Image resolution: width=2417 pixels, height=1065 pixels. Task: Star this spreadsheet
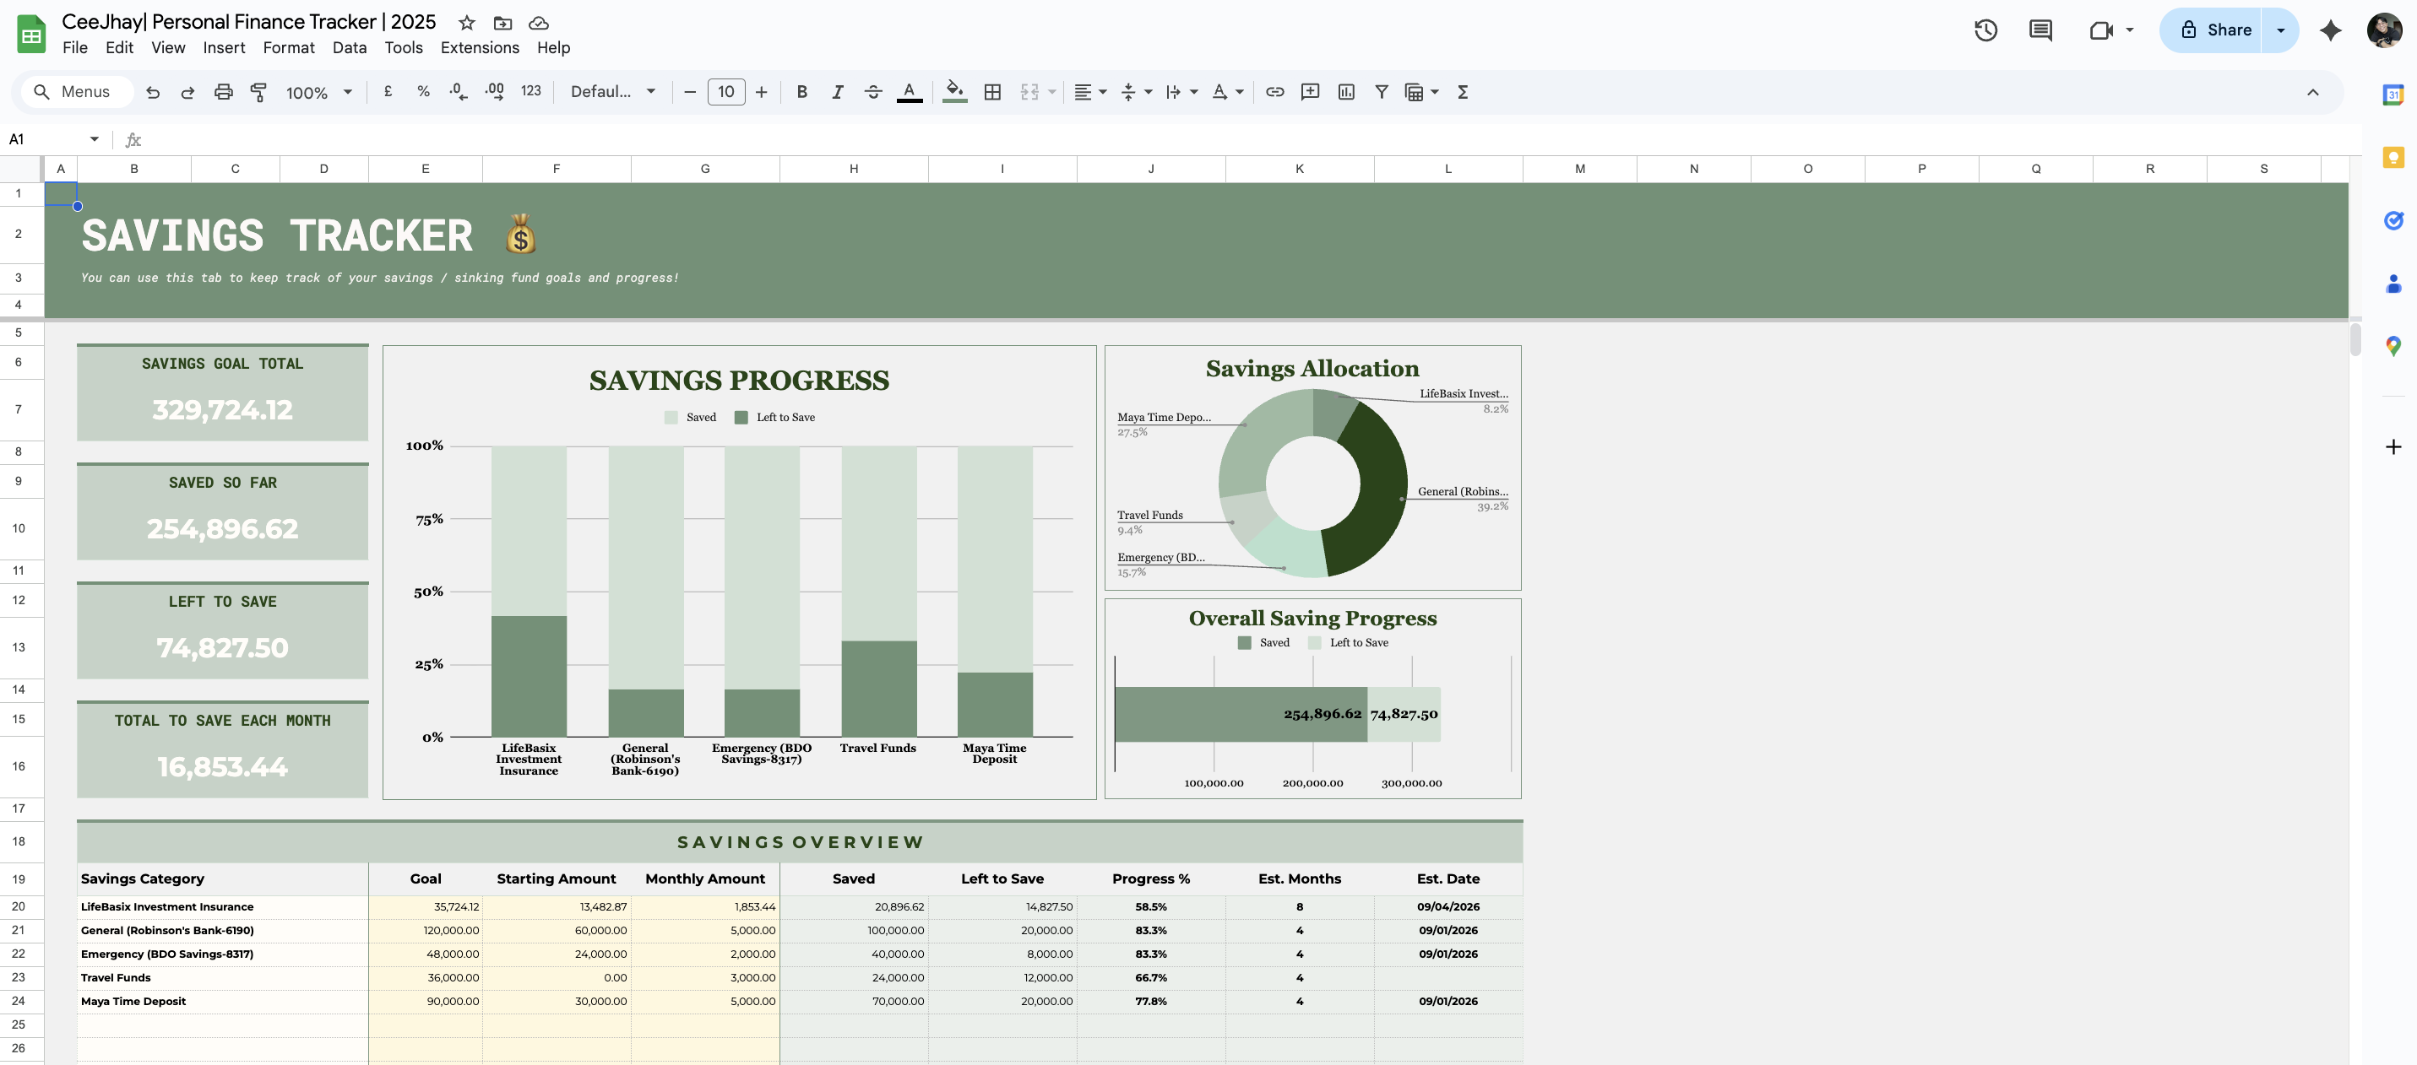[466, 23]
